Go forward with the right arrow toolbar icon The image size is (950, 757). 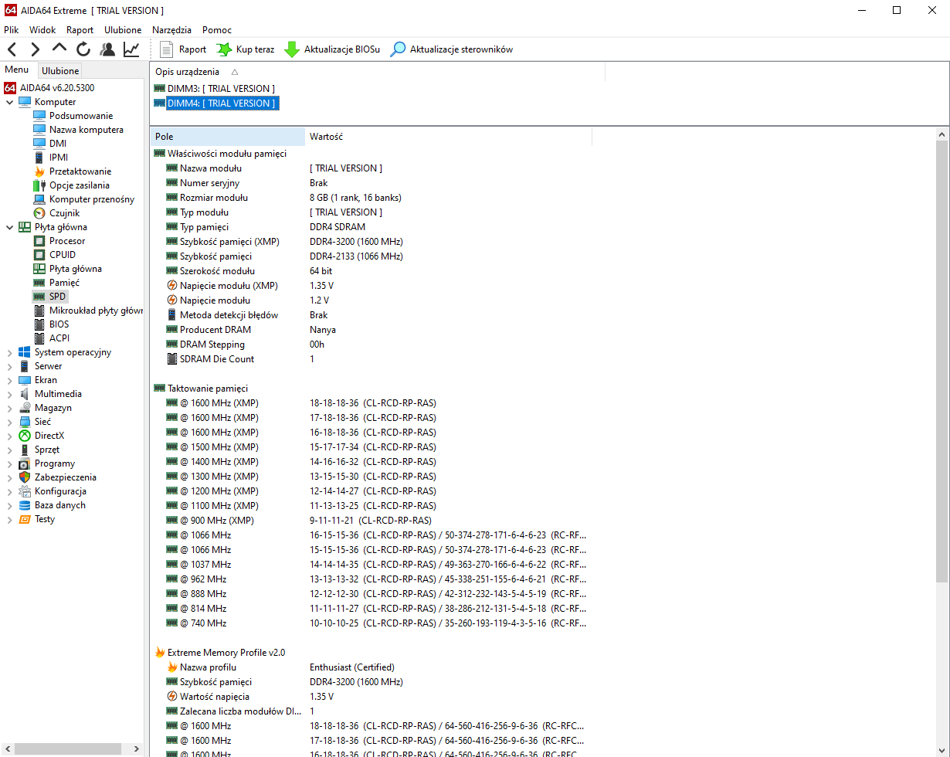click(x=36, y=49)
